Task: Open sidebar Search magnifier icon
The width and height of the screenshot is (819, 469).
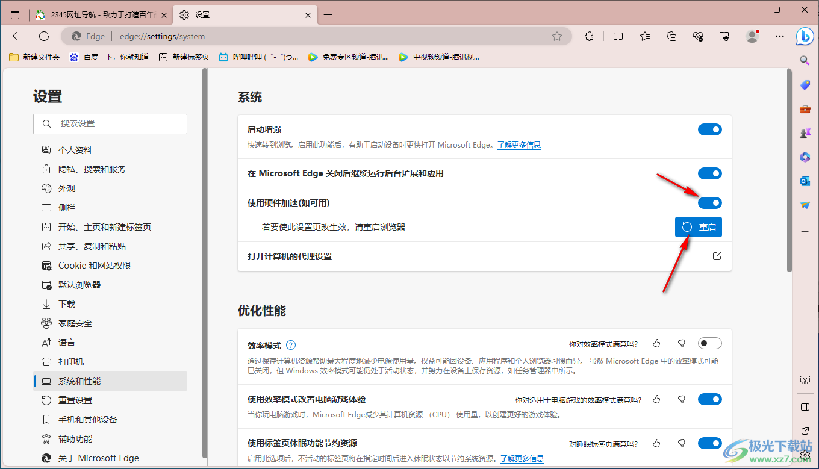Action: (805, 60)
